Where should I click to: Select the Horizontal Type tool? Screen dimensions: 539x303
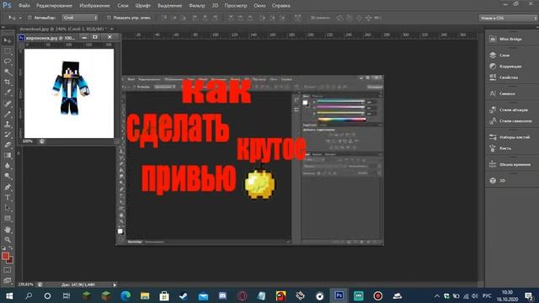8,198
